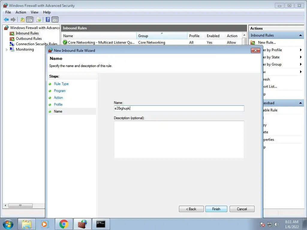Open the Action menu
Screen dimensions: 307x230
(21, 12)
